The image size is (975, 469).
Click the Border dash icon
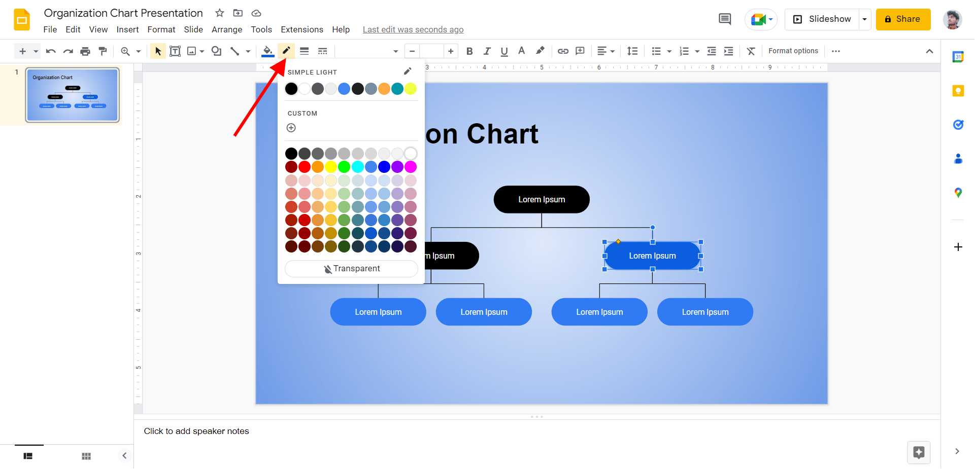322,51
